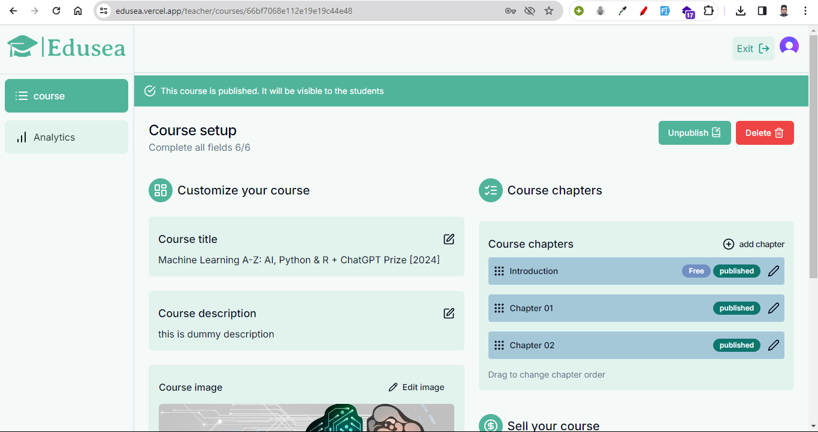Reload the current page
Screen dimensions: 818x432
pyautogui.click(x=56, y=11)
